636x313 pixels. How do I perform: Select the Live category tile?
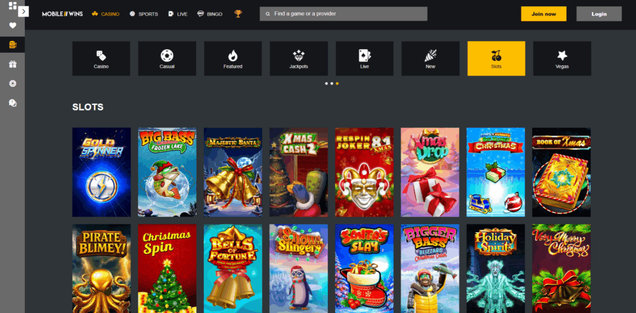(365, 58)
